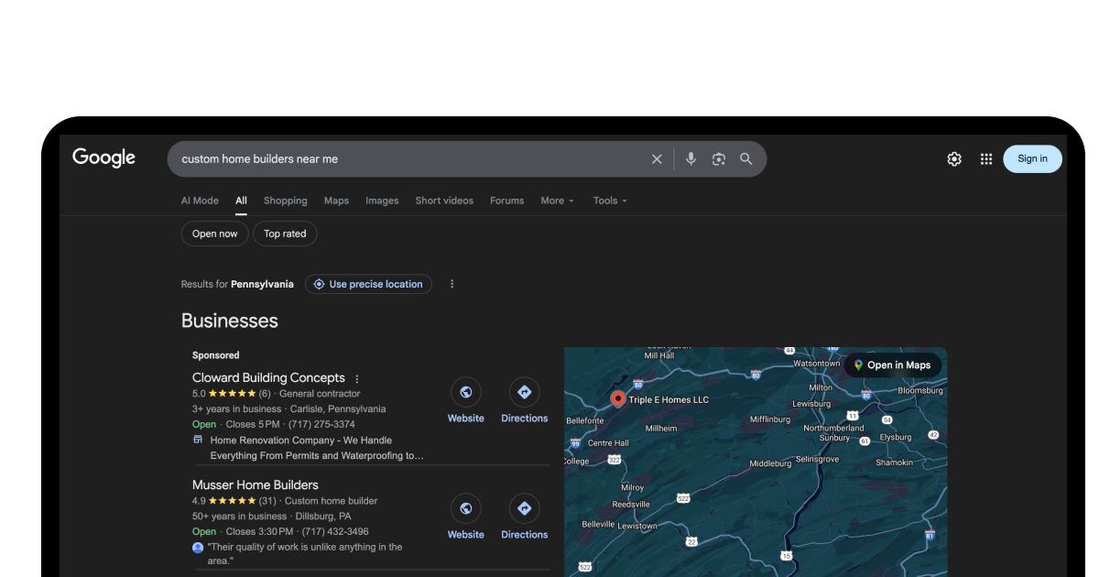Switch to the Shopping tab
The image size is (1099, 577).
286,201
